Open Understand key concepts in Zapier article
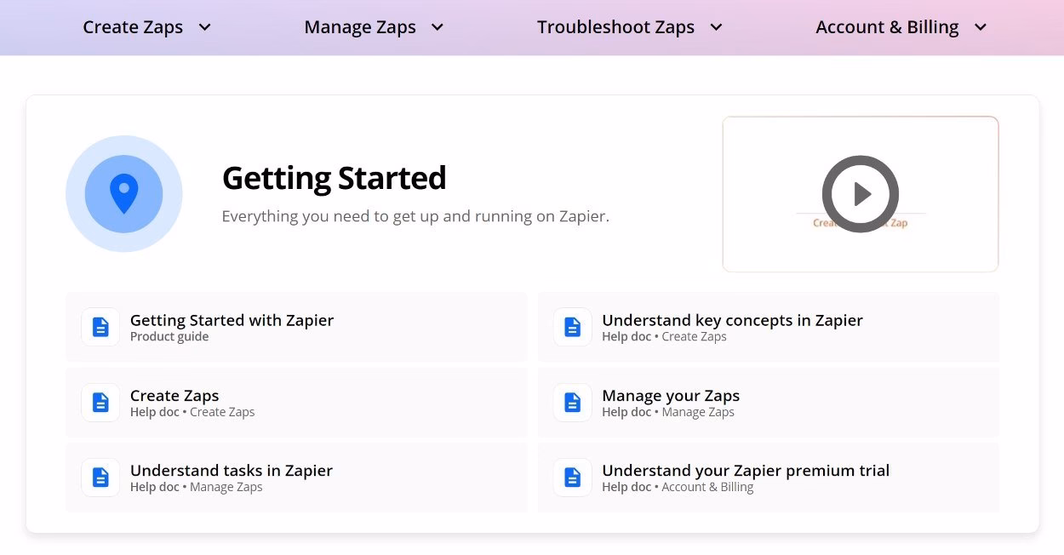 click(732, 321)
